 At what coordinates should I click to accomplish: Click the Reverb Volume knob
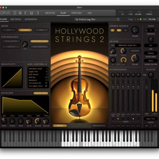(135, 58)
